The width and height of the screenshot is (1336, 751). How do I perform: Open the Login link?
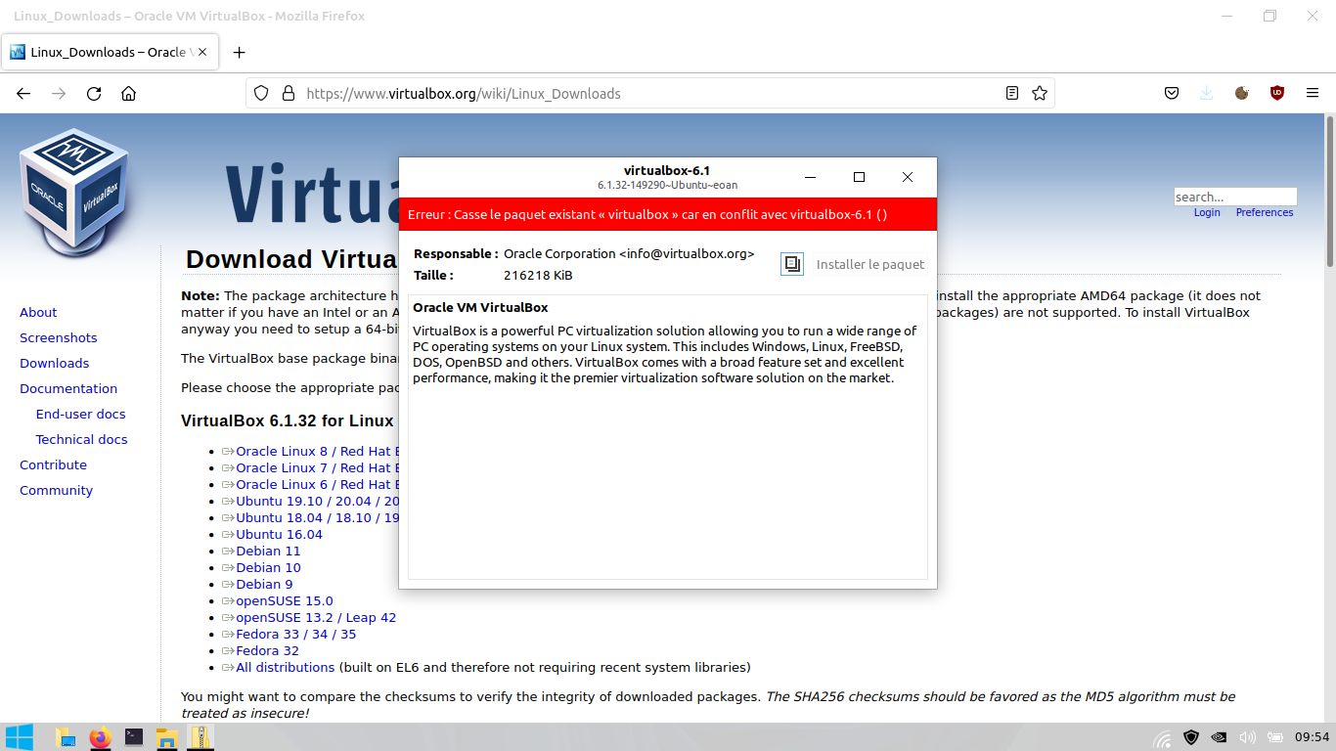pos(1207,212)
